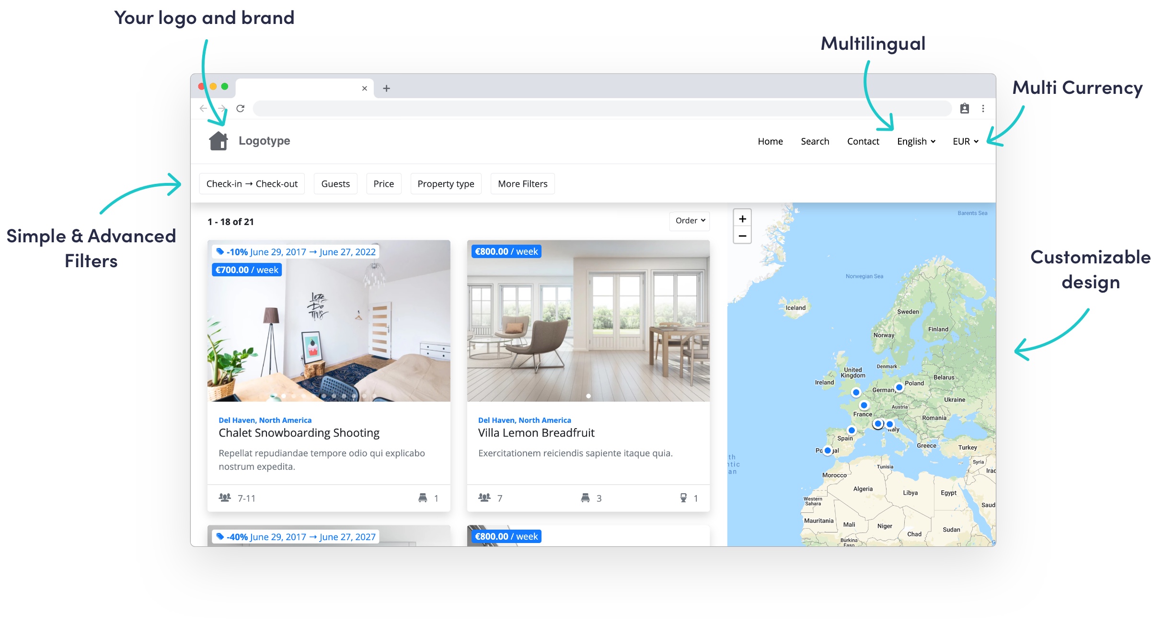1152x634 pixels.
Task: Click the browser back arrow
Action: (203, 109)
